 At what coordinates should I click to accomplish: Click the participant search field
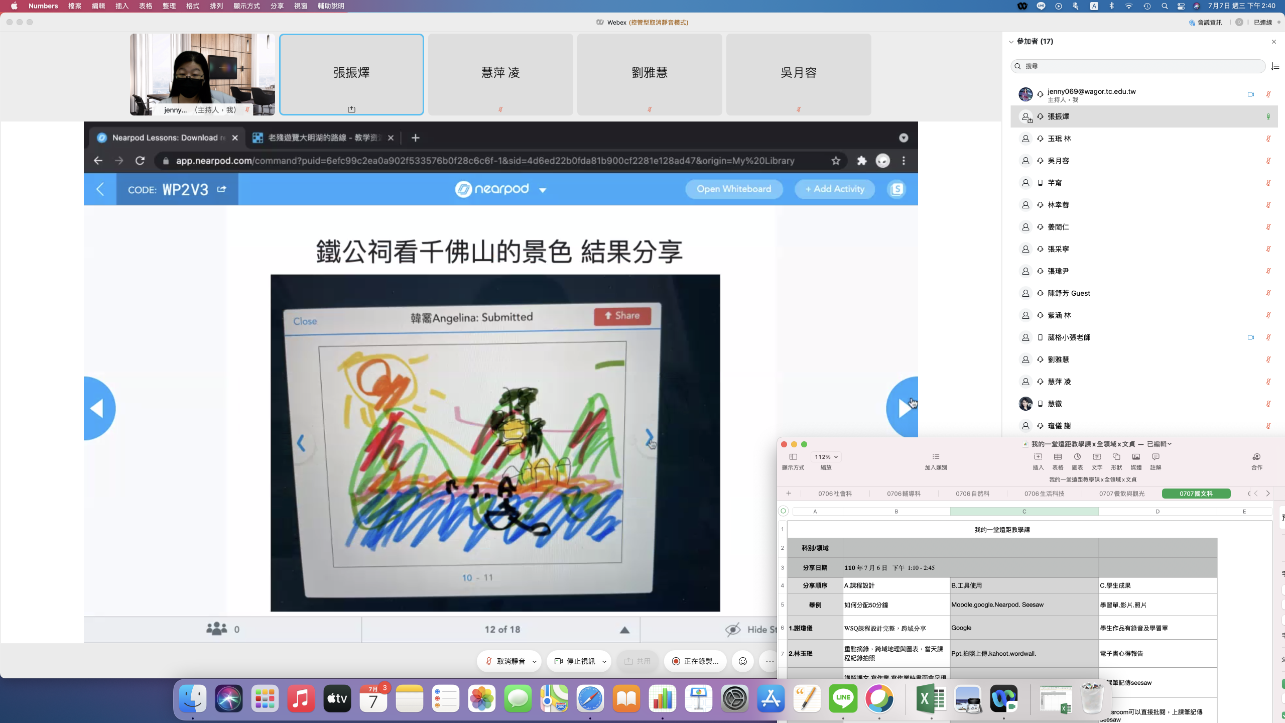(x=1137, y=66)
